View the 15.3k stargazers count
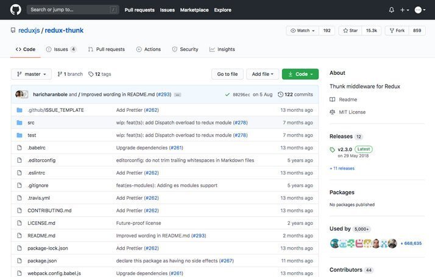 pos(371,30)
